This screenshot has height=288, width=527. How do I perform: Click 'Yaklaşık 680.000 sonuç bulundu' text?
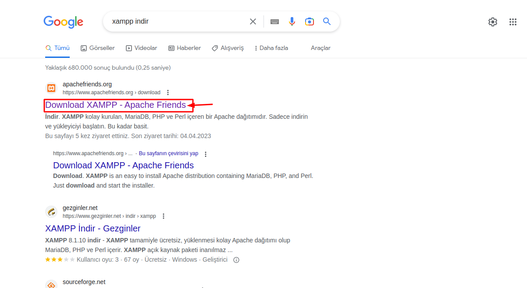(89, 68)
